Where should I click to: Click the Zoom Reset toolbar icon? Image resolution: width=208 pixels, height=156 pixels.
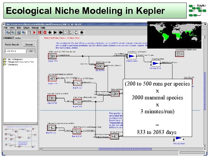pyautogui.click(x=13, y=32)
